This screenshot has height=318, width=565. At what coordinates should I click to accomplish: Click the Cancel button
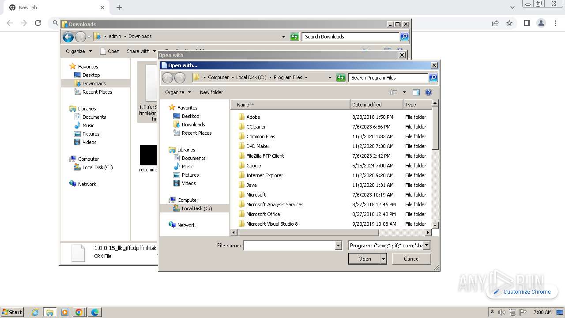[411, 259]
